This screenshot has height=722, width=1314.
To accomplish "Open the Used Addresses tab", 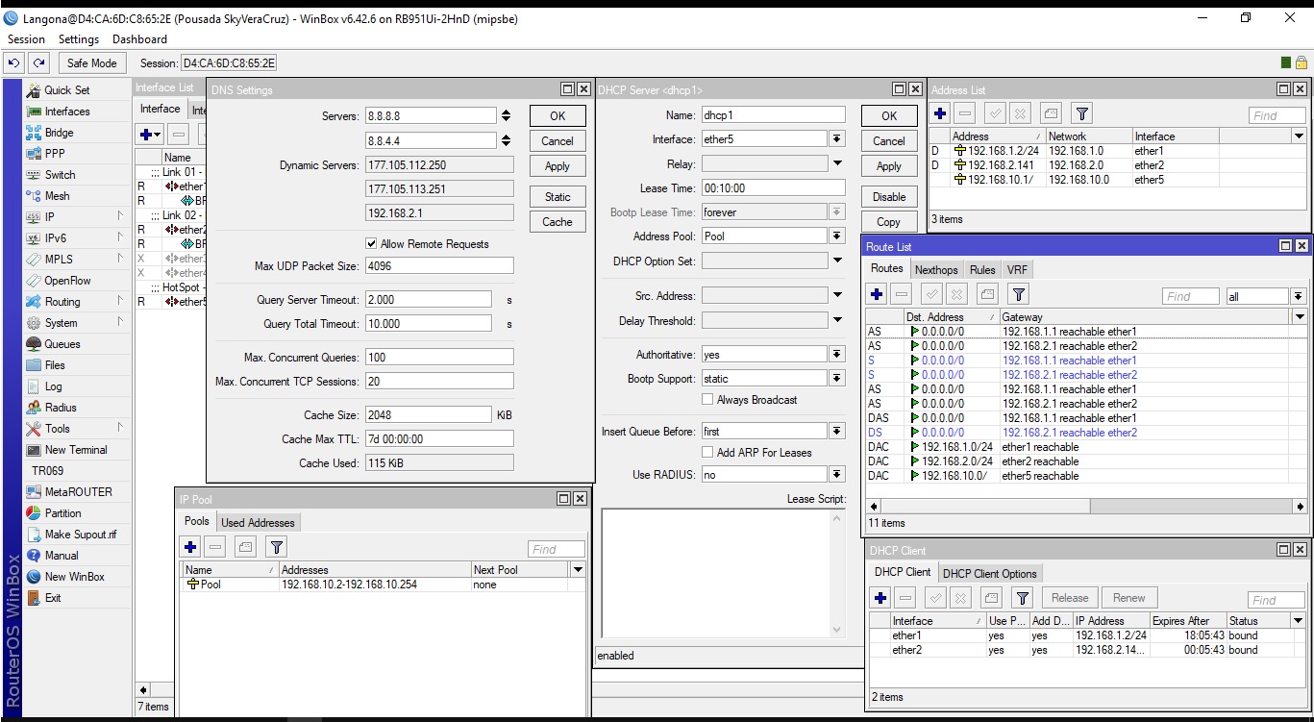I will [258, 523].
